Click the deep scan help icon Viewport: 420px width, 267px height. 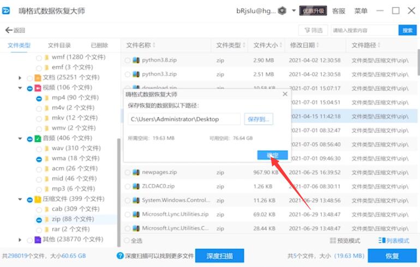click(x=120, y=256)
